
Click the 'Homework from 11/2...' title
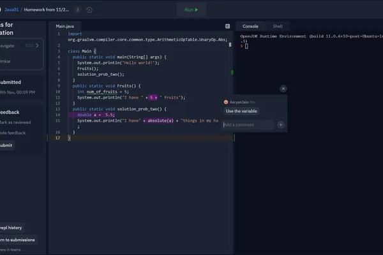point(47,10)
